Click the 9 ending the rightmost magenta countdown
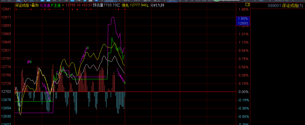This screenshot has height=125, width=305. (x=125, y=82)
